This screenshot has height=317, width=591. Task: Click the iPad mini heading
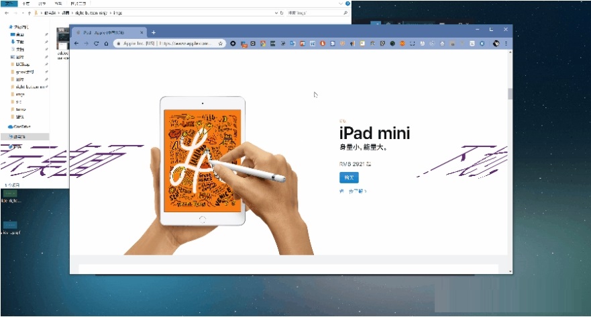(x=374, y=133)
